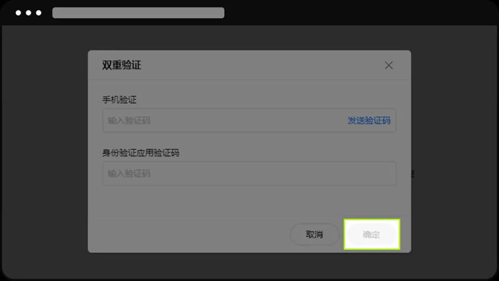
Task: Focus the 手机验证 code input field
Action: (x=249, y=121)
